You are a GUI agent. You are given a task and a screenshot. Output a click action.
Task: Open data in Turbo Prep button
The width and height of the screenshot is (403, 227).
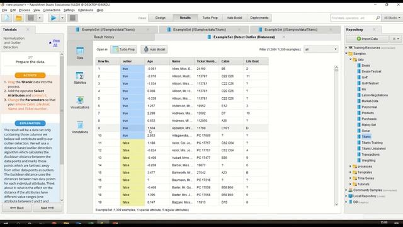tap(124, 49)
